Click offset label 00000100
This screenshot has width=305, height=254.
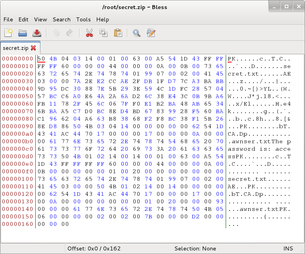17,179
